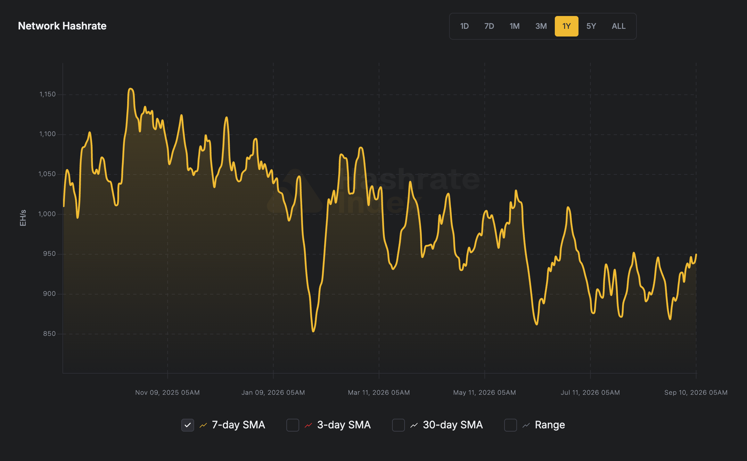Choose the 1M range tab
This screenshot has width=747, height=461.
514,26
